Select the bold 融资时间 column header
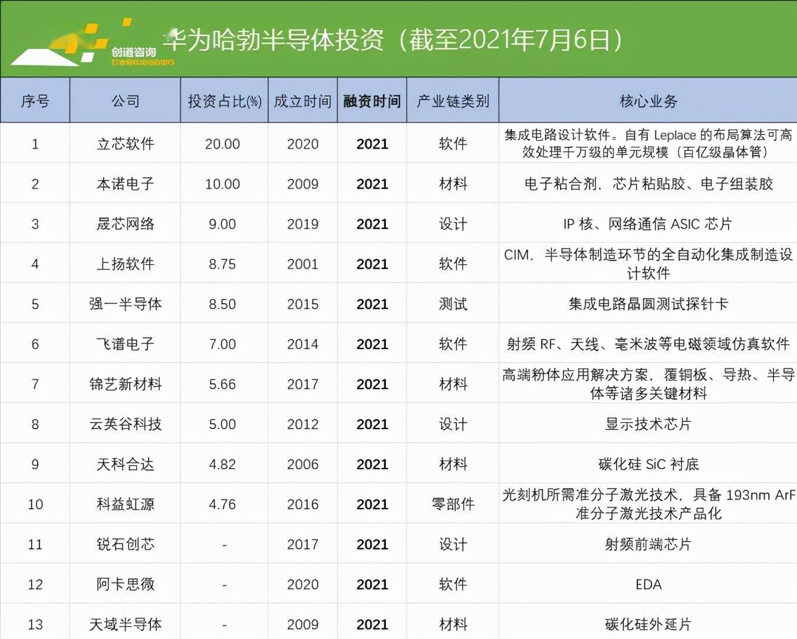797x639 pixels. pos(372,101)
